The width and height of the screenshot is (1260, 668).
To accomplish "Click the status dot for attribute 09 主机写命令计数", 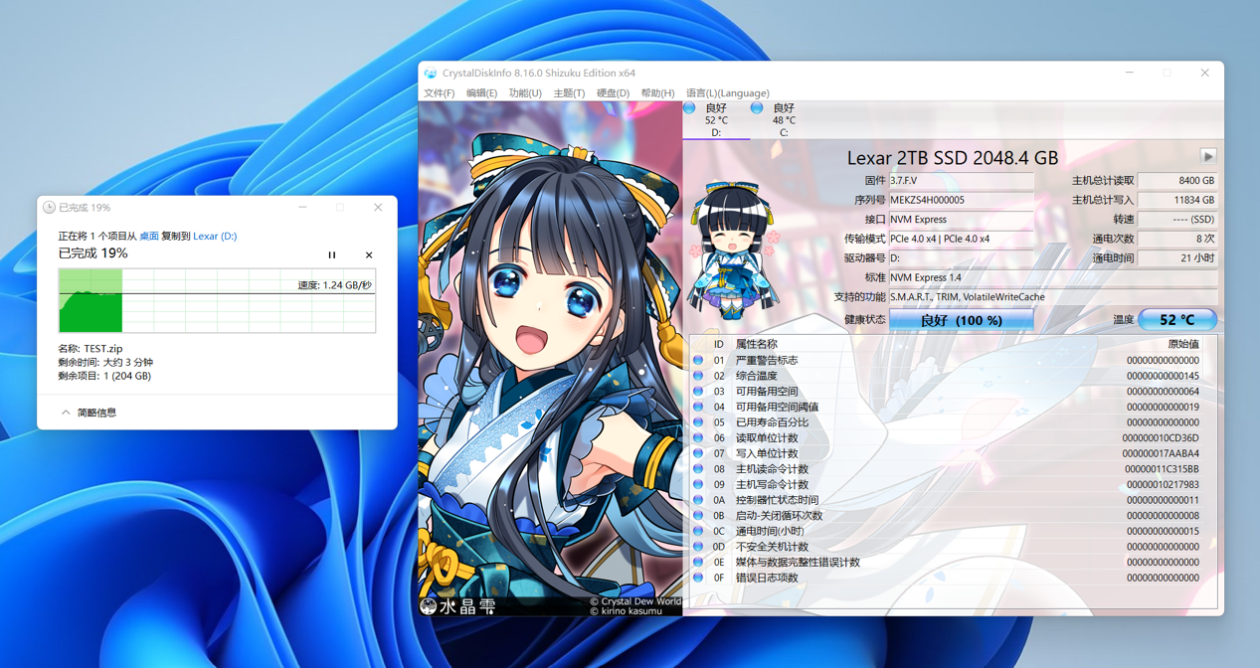I will (698, 484).
